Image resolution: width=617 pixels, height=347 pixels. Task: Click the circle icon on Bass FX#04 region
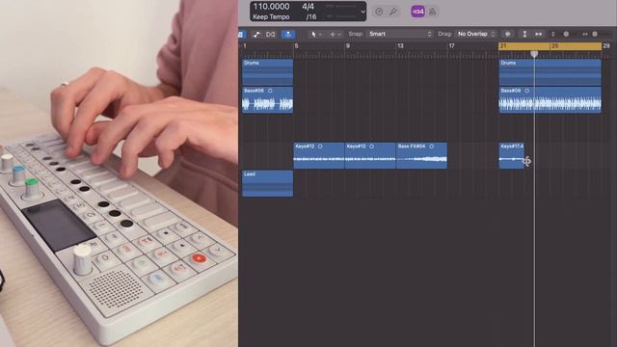pyautogui.click(x=432, y=147)
